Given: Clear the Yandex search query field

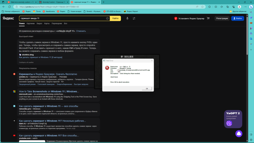Looking at the screenshot, I should tap(107, 18).
